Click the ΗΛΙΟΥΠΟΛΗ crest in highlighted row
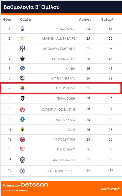The image size is (122, 196). tap(22, 88)
